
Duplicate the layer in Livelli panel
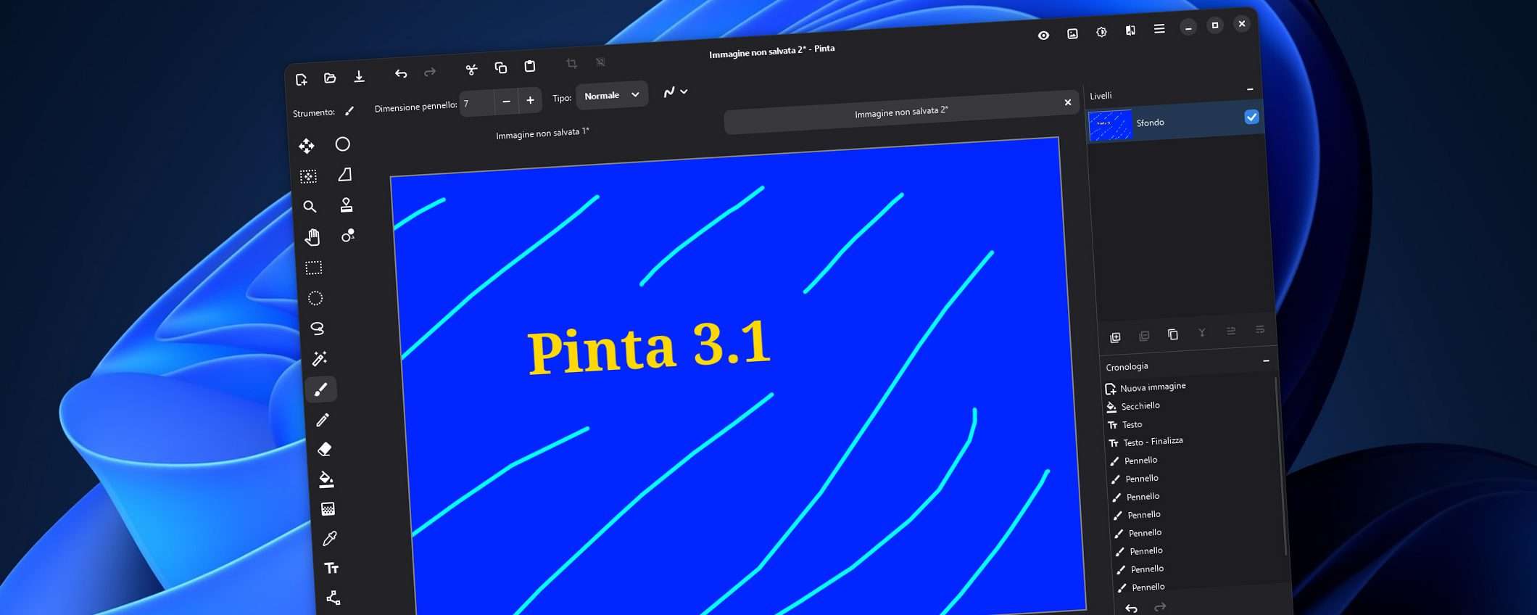[1173, 334]
